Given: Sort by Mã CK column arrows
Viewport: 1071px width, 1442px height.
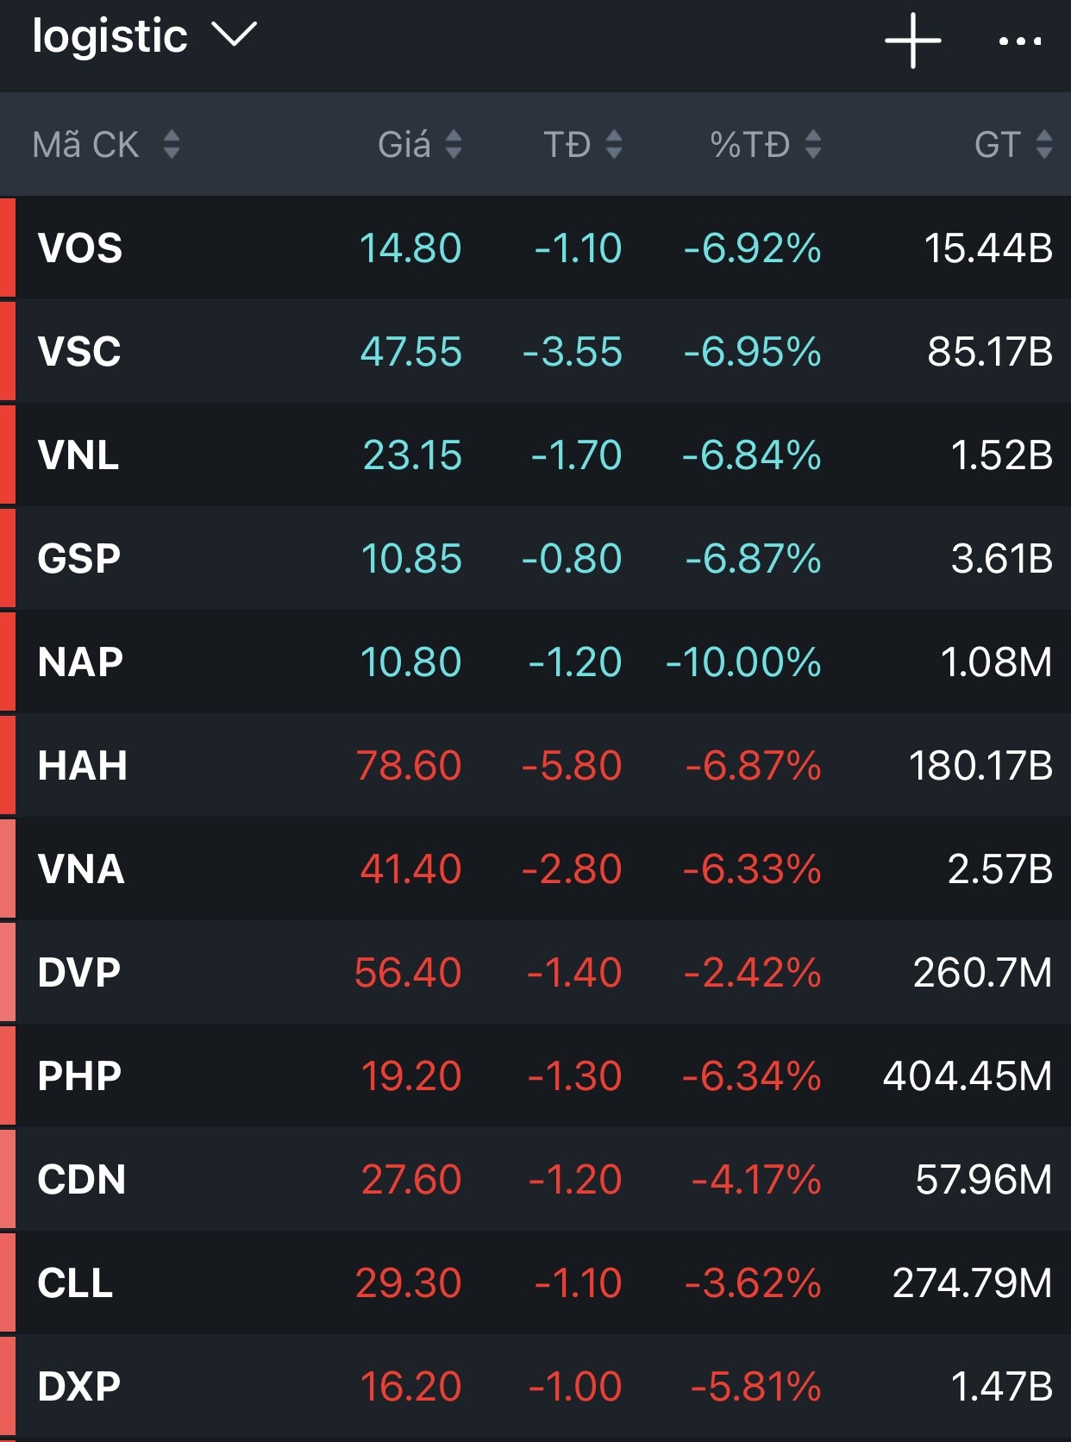Looking at the screenshot, I should pos(172,144).
